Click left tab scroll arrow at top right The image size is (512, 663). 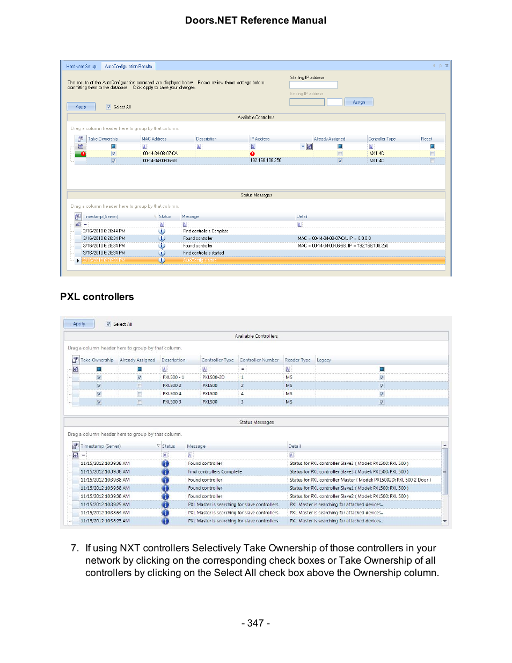pos(434,65)
